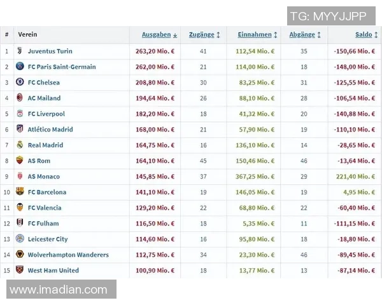Image resolution: width=382 pixels, height=305 pixels.
Task: Click the AC Mailand crest icon
Action: (x=20, y=98)
